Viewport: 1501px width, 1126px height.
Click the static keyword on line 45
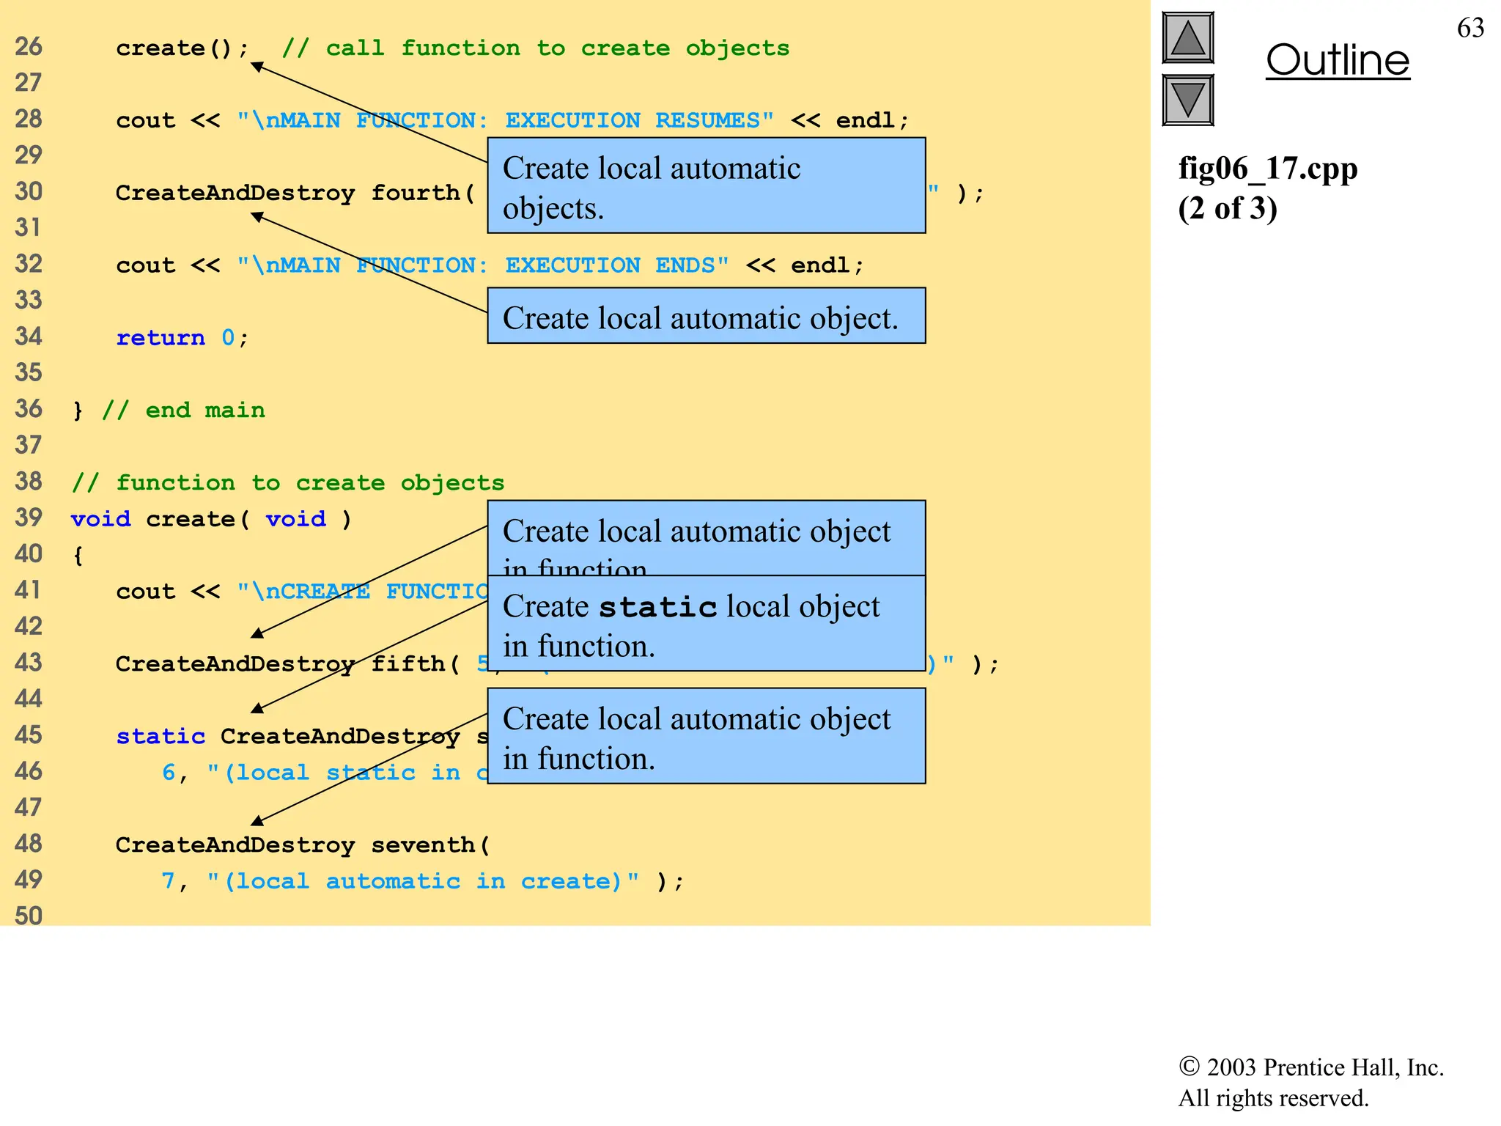pyautogui.click(x=161, y=736)
